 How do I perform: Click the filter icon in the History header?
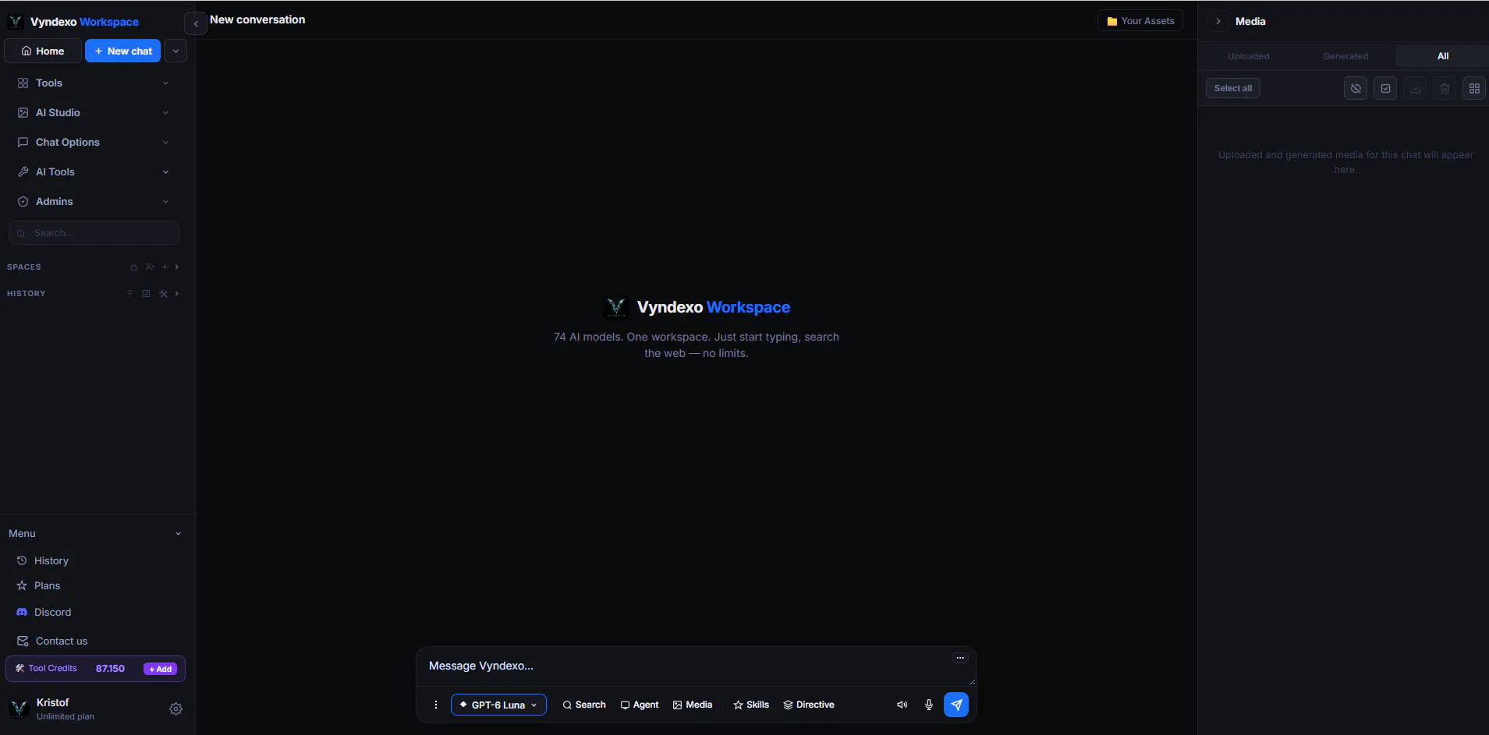130,294
